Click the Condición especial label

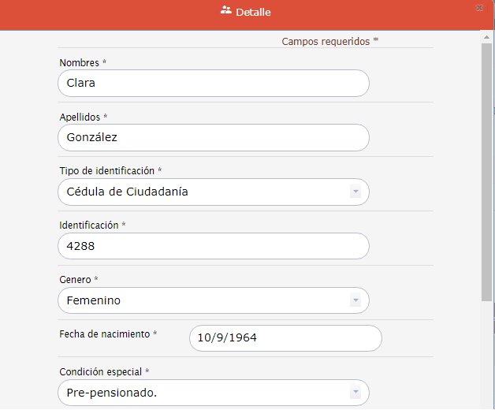101,371
